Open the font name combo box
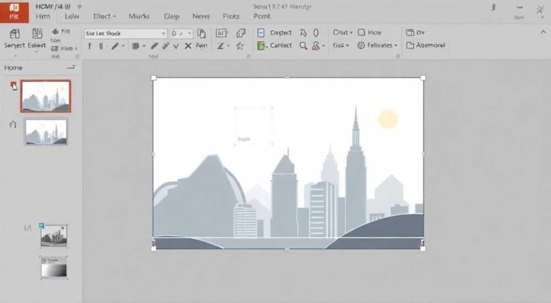The image size is (551, 303). pos(125,34)
